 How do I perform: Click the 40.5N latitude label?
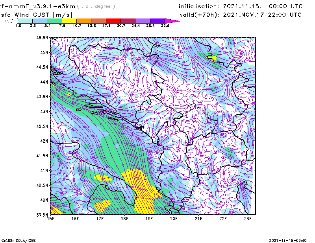pos(42,185)
